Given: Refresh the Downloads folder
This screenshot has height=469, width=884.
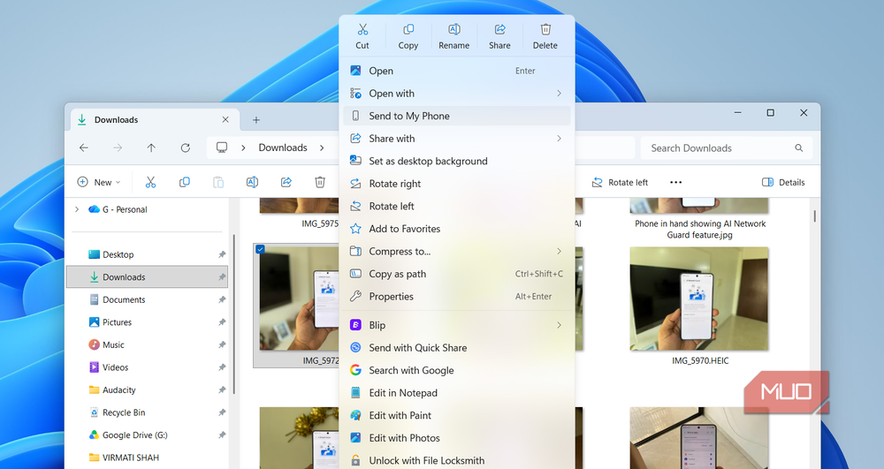Looking at the screenshot, I should (185, 148).
